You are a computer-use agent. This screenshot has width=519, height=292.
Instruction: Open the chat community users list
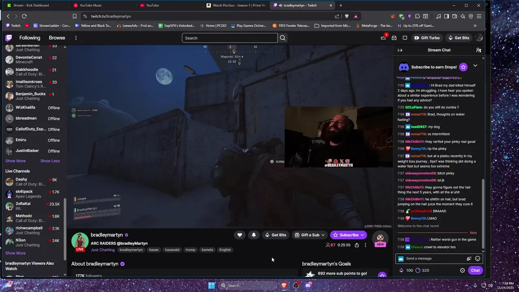pos(478,50)
